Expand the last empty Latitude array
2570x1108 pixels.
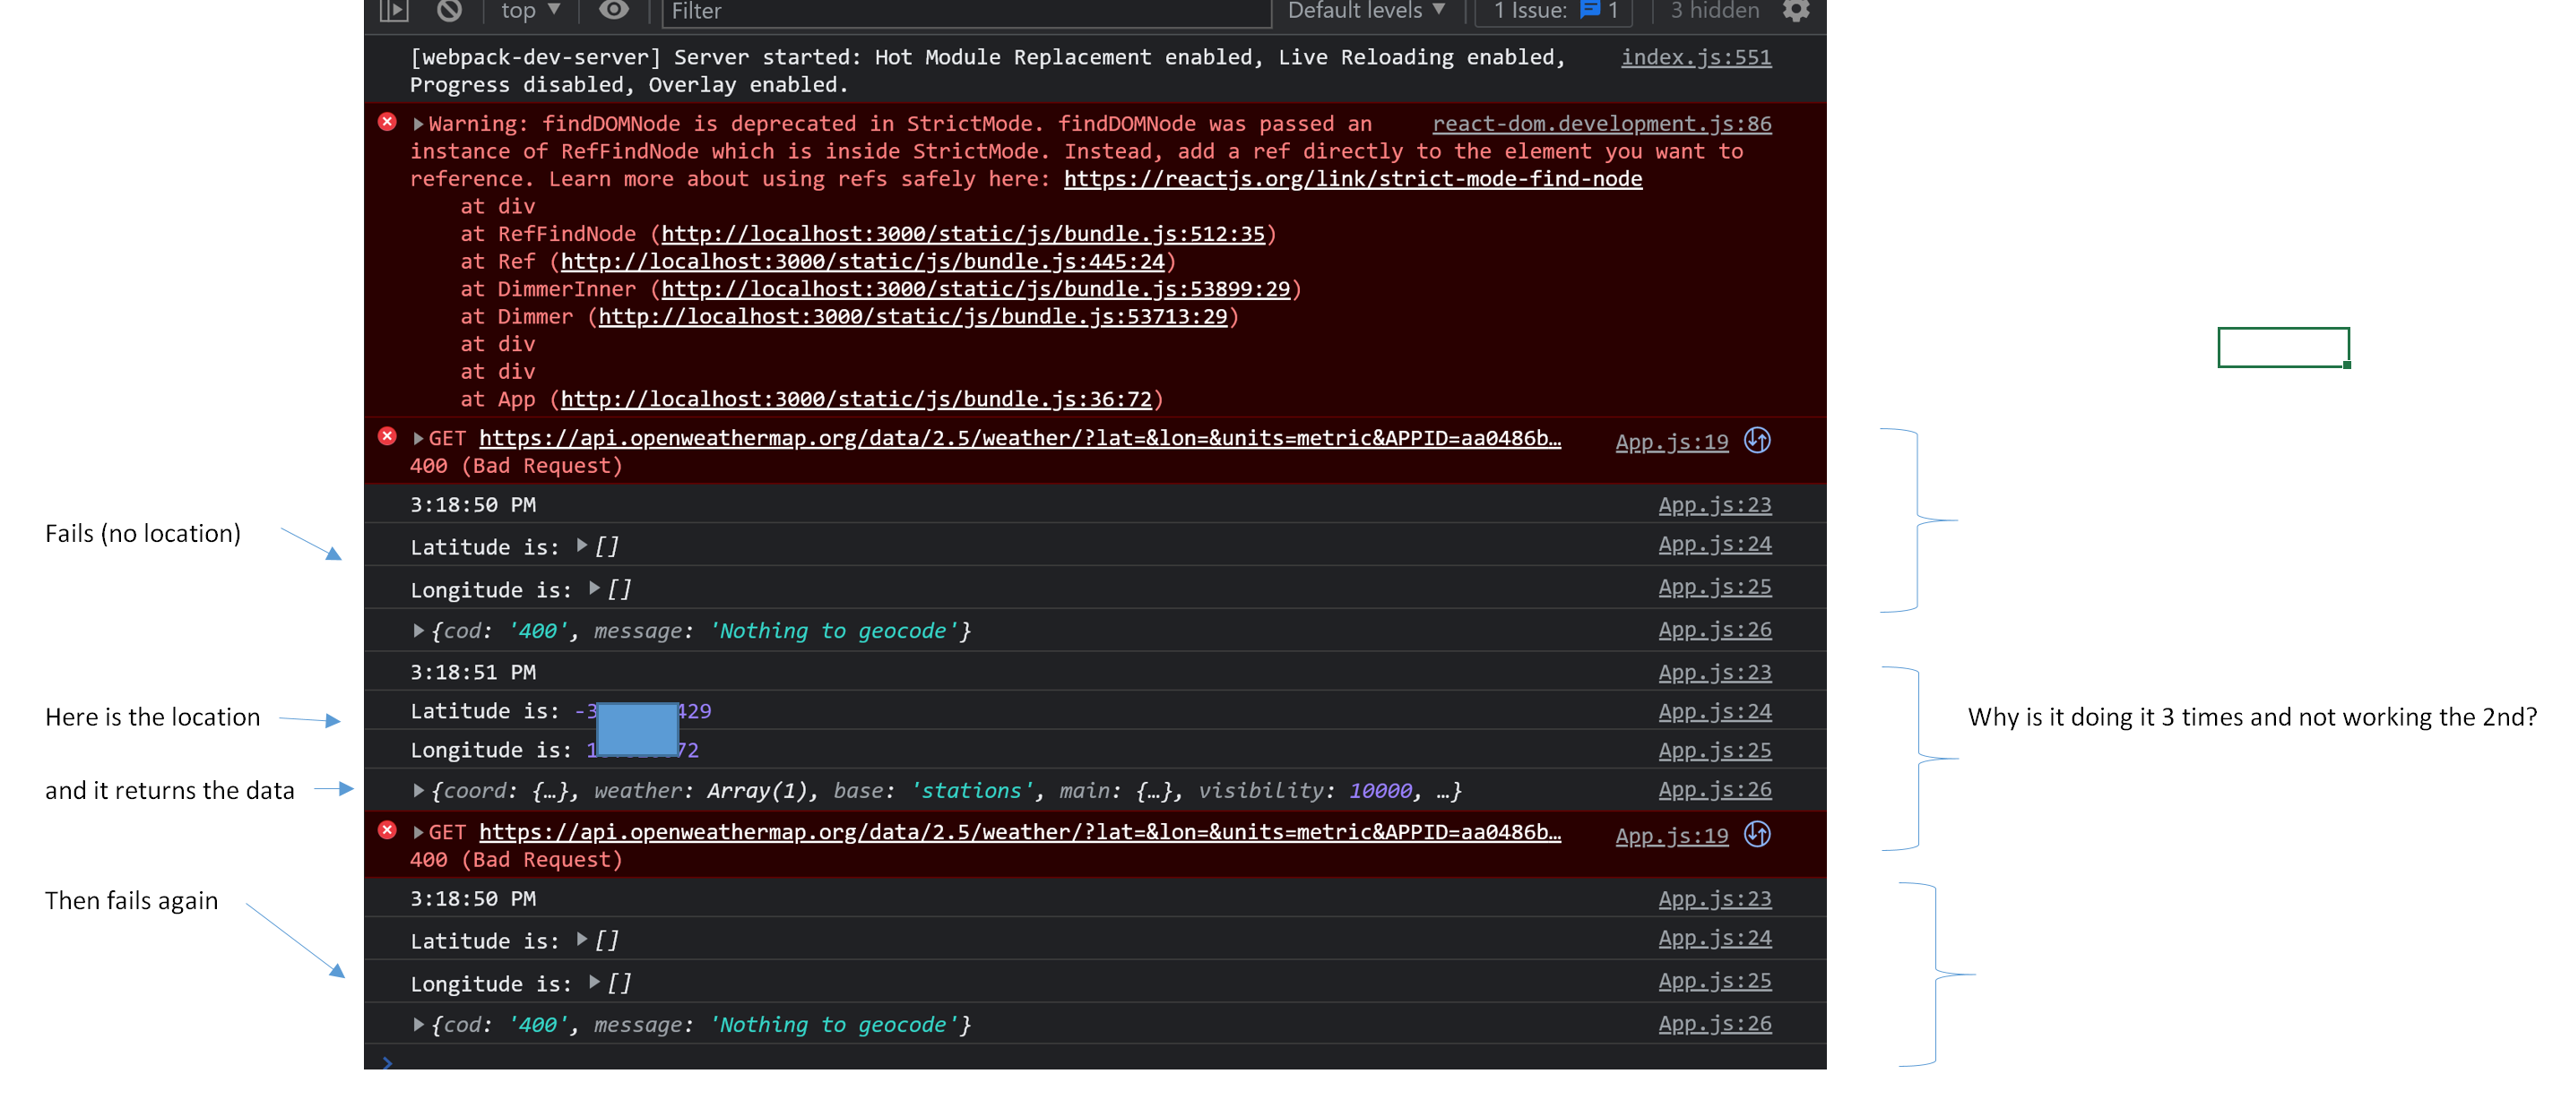click(583, 941)
